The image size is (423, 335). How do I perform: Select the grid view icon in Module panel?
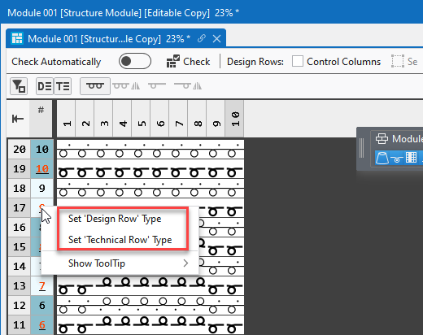click(411, 158)
